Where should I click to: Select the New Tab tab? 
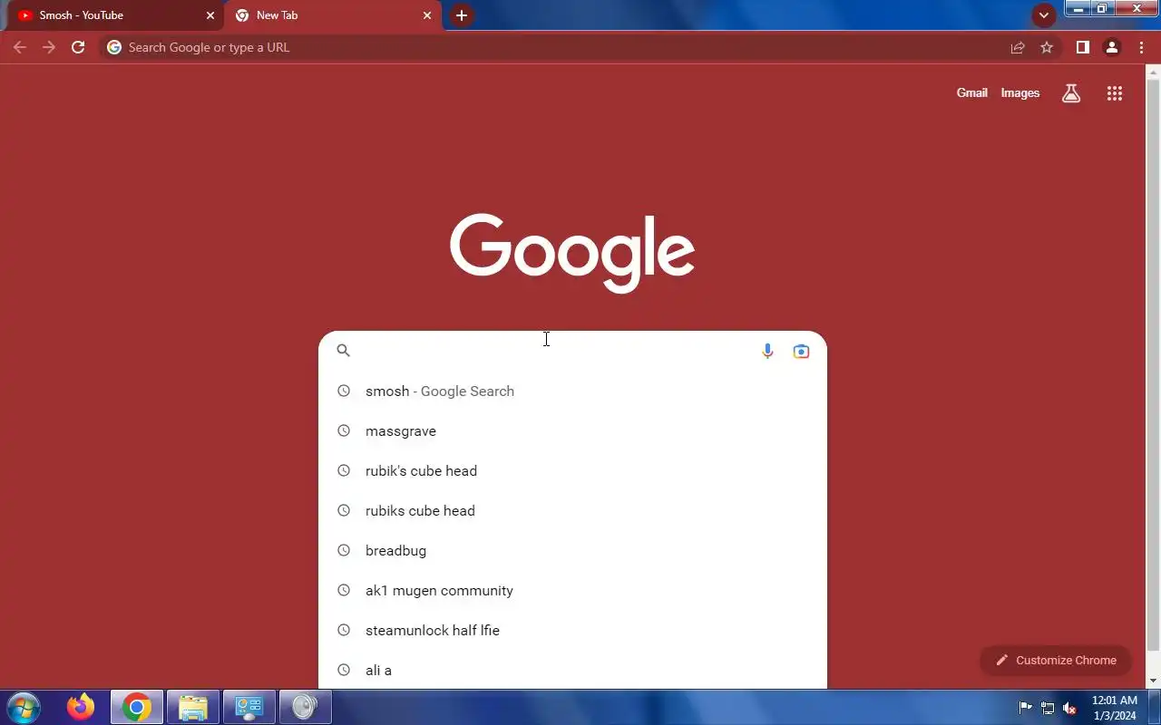point(333,15)
